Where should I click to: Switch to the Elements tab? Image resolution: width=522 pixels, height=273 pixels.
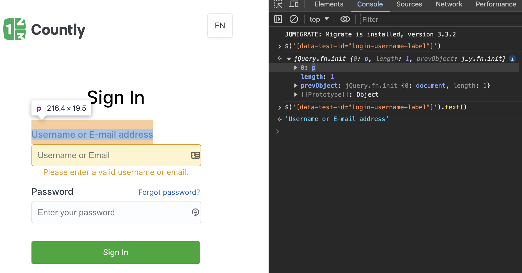pos(329,4)
